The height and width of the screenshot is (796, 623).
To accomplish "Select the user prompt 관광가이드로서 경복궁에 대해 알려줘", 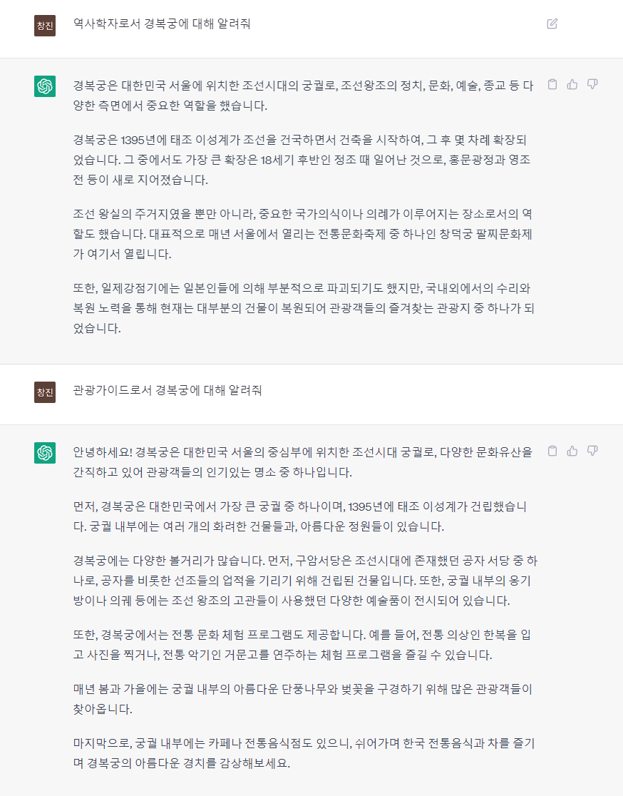I will tap(168, 390).
